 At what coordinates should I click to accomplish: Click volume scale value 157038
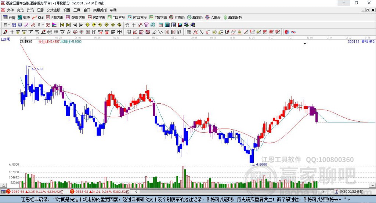[14, 172]
